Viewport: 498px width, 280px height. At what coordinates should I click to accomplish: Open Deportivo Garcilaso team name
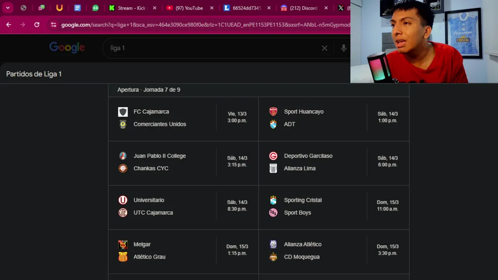pos(308,156)
